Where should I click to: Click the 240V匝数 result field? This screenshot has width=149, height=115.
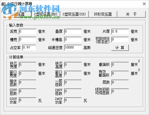(x=73, y=91)
